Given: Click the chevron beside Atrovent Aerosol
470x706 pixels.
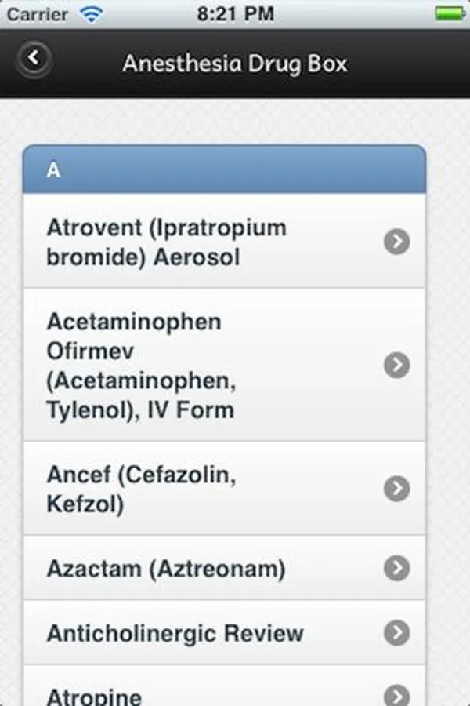Looking at the screenshot, I should point(397,242).
